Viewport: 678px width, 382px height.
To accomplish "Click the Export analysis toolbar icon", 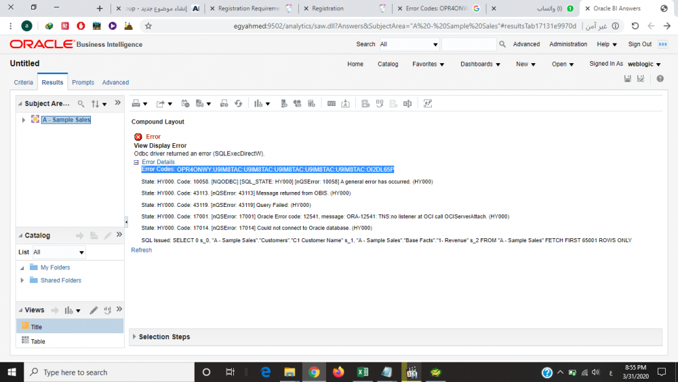I will click(161, 103).
